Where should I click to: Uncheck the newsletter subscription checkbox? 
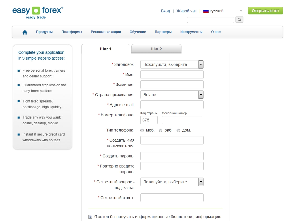(x=90, y=217)
